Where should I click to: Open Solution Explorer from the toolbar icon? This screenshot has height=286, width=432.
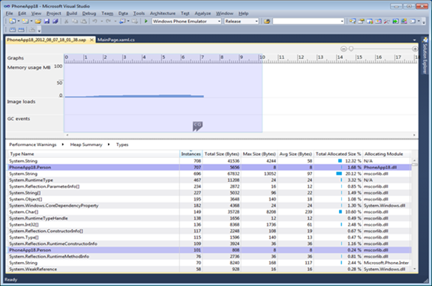(x=352, y=21)
